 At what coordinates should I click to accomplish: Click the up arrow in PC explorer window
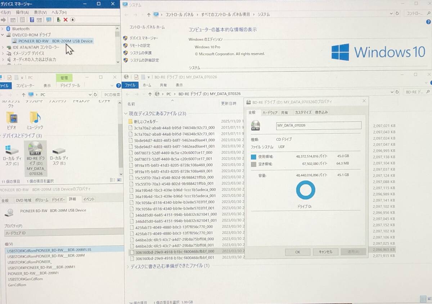tap(23, 95)
